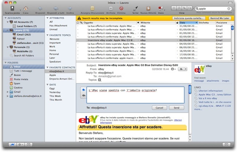Open the Ulteriori informazioni sidebar link
The height and width of the screenshot is (152, 237).
click(210, 91)
